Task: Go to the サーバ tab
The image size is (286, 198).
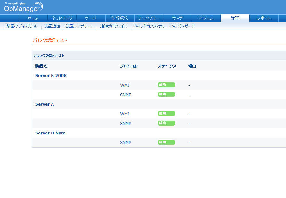Action: click(91, 18)
